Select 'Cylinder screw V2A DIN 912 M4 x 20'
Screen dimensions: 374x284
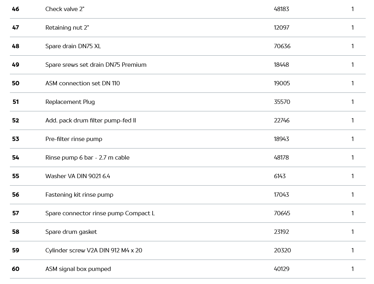[94, 250]
